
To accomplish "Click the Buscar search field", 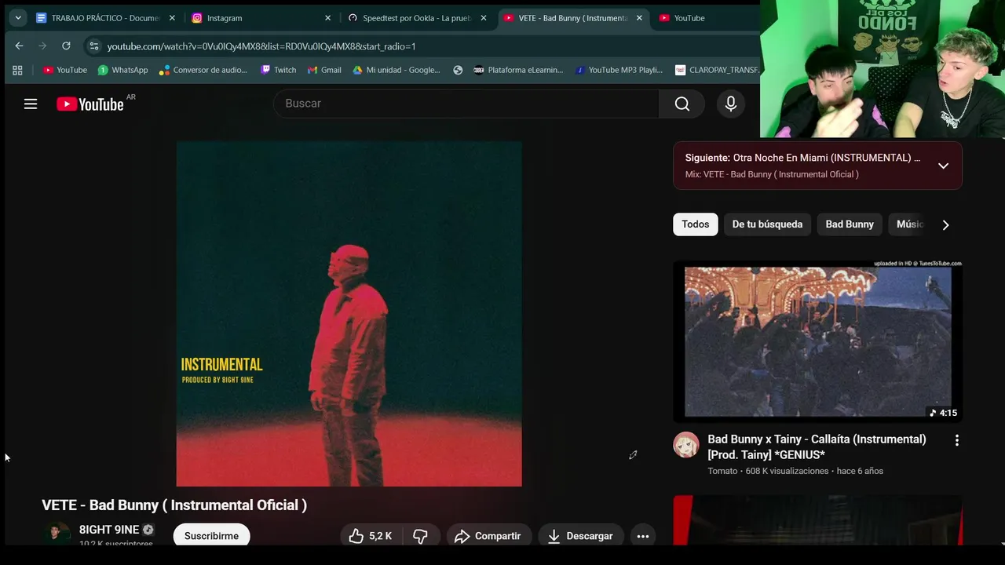I will tap(466, 104).
